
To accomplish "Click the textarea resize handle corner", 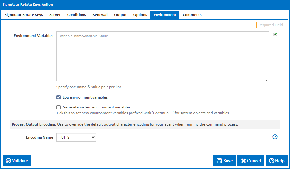I will 267,80.
